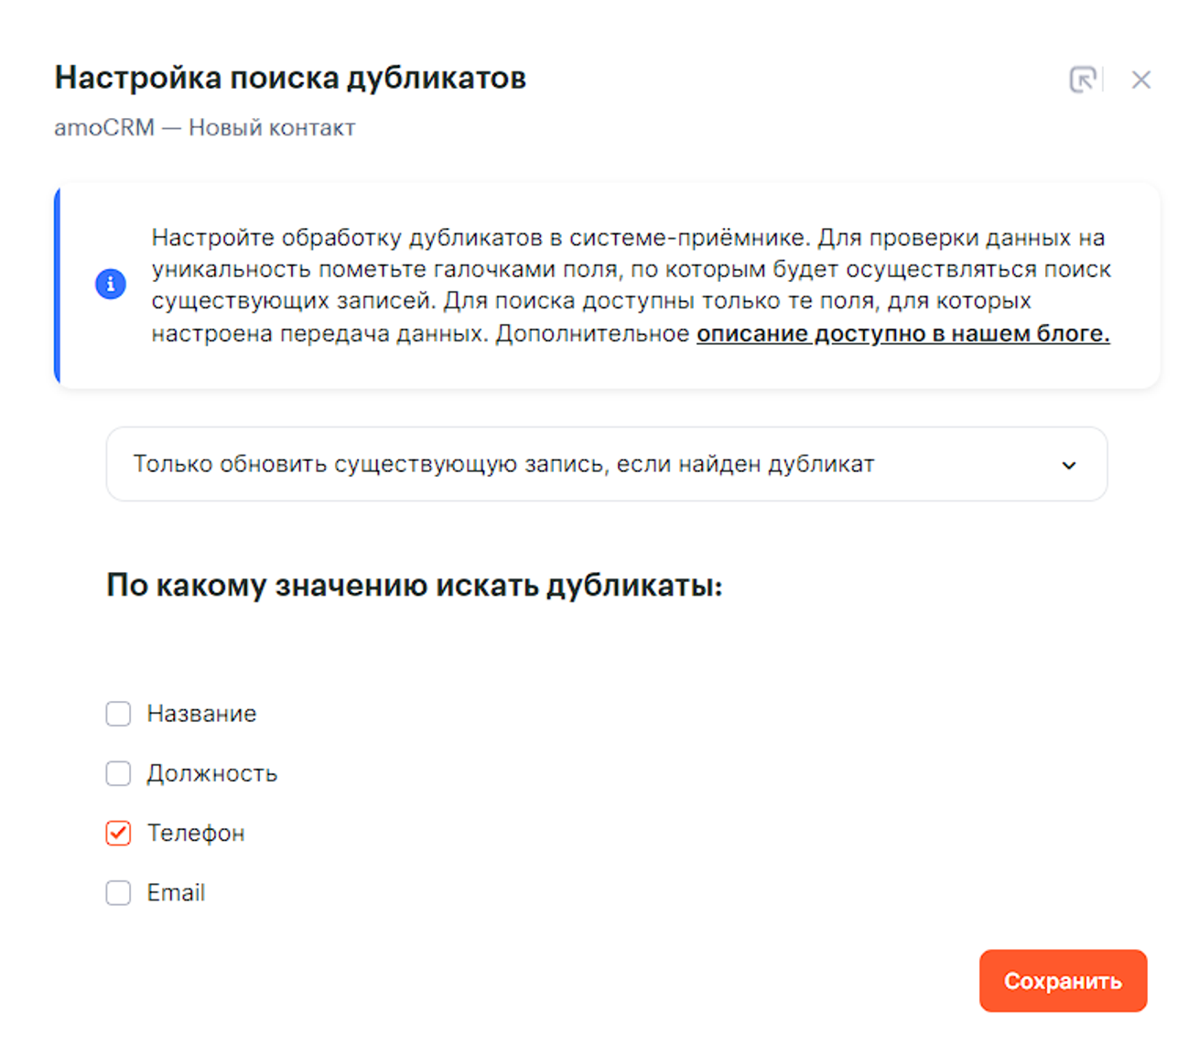Viewport: 1199px width, 1046px height.
Task: Click the Телефон field label
Action: coord(196,833)
